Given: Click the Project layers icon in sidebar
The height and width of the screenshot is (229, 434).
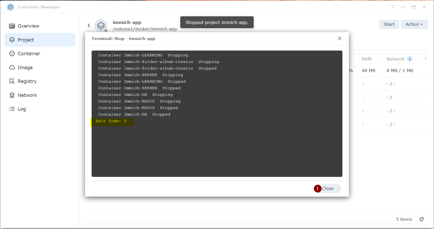Looking at the screenshot, I should tap(12, 40).
